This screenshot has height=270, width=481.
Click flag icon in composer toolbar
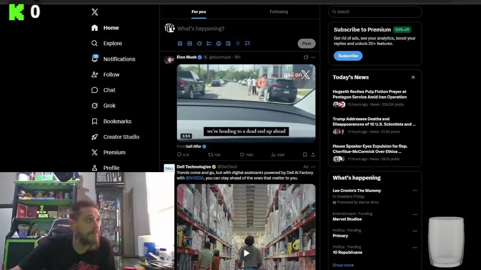(248, 43)
